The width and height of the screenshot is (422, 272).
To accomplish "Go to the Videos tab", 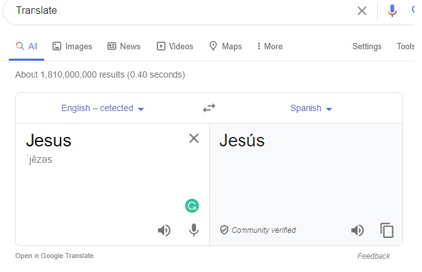I will tap(175, 46).
